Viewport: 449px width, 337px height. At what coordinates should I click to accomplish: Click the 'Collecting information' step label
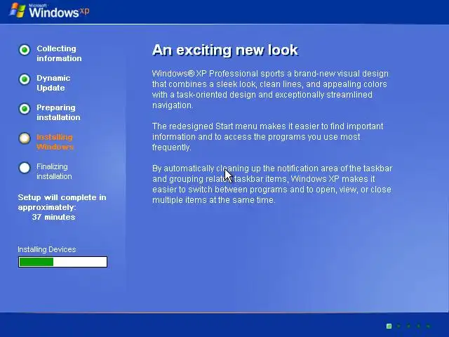59,53
